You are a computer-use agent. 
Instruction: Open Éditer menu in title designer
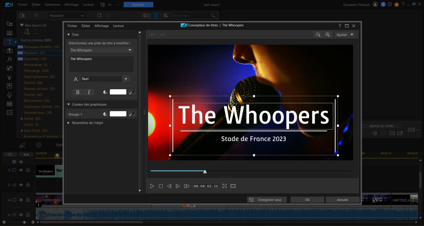point(86,26)
